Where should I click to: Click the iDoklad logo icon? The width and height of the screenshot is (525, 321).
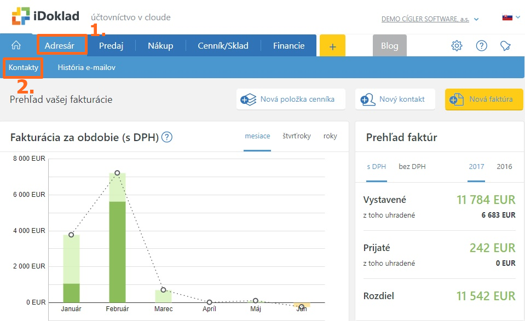click(x=22, y=16)
